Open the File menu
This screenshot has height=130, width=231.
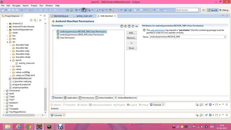click(3, 6)
